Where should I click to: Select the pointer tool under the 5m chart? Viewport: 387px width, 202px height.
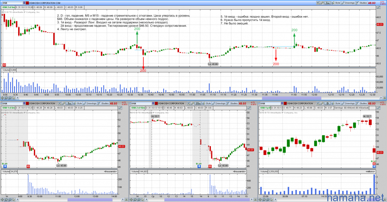point(14,200)
